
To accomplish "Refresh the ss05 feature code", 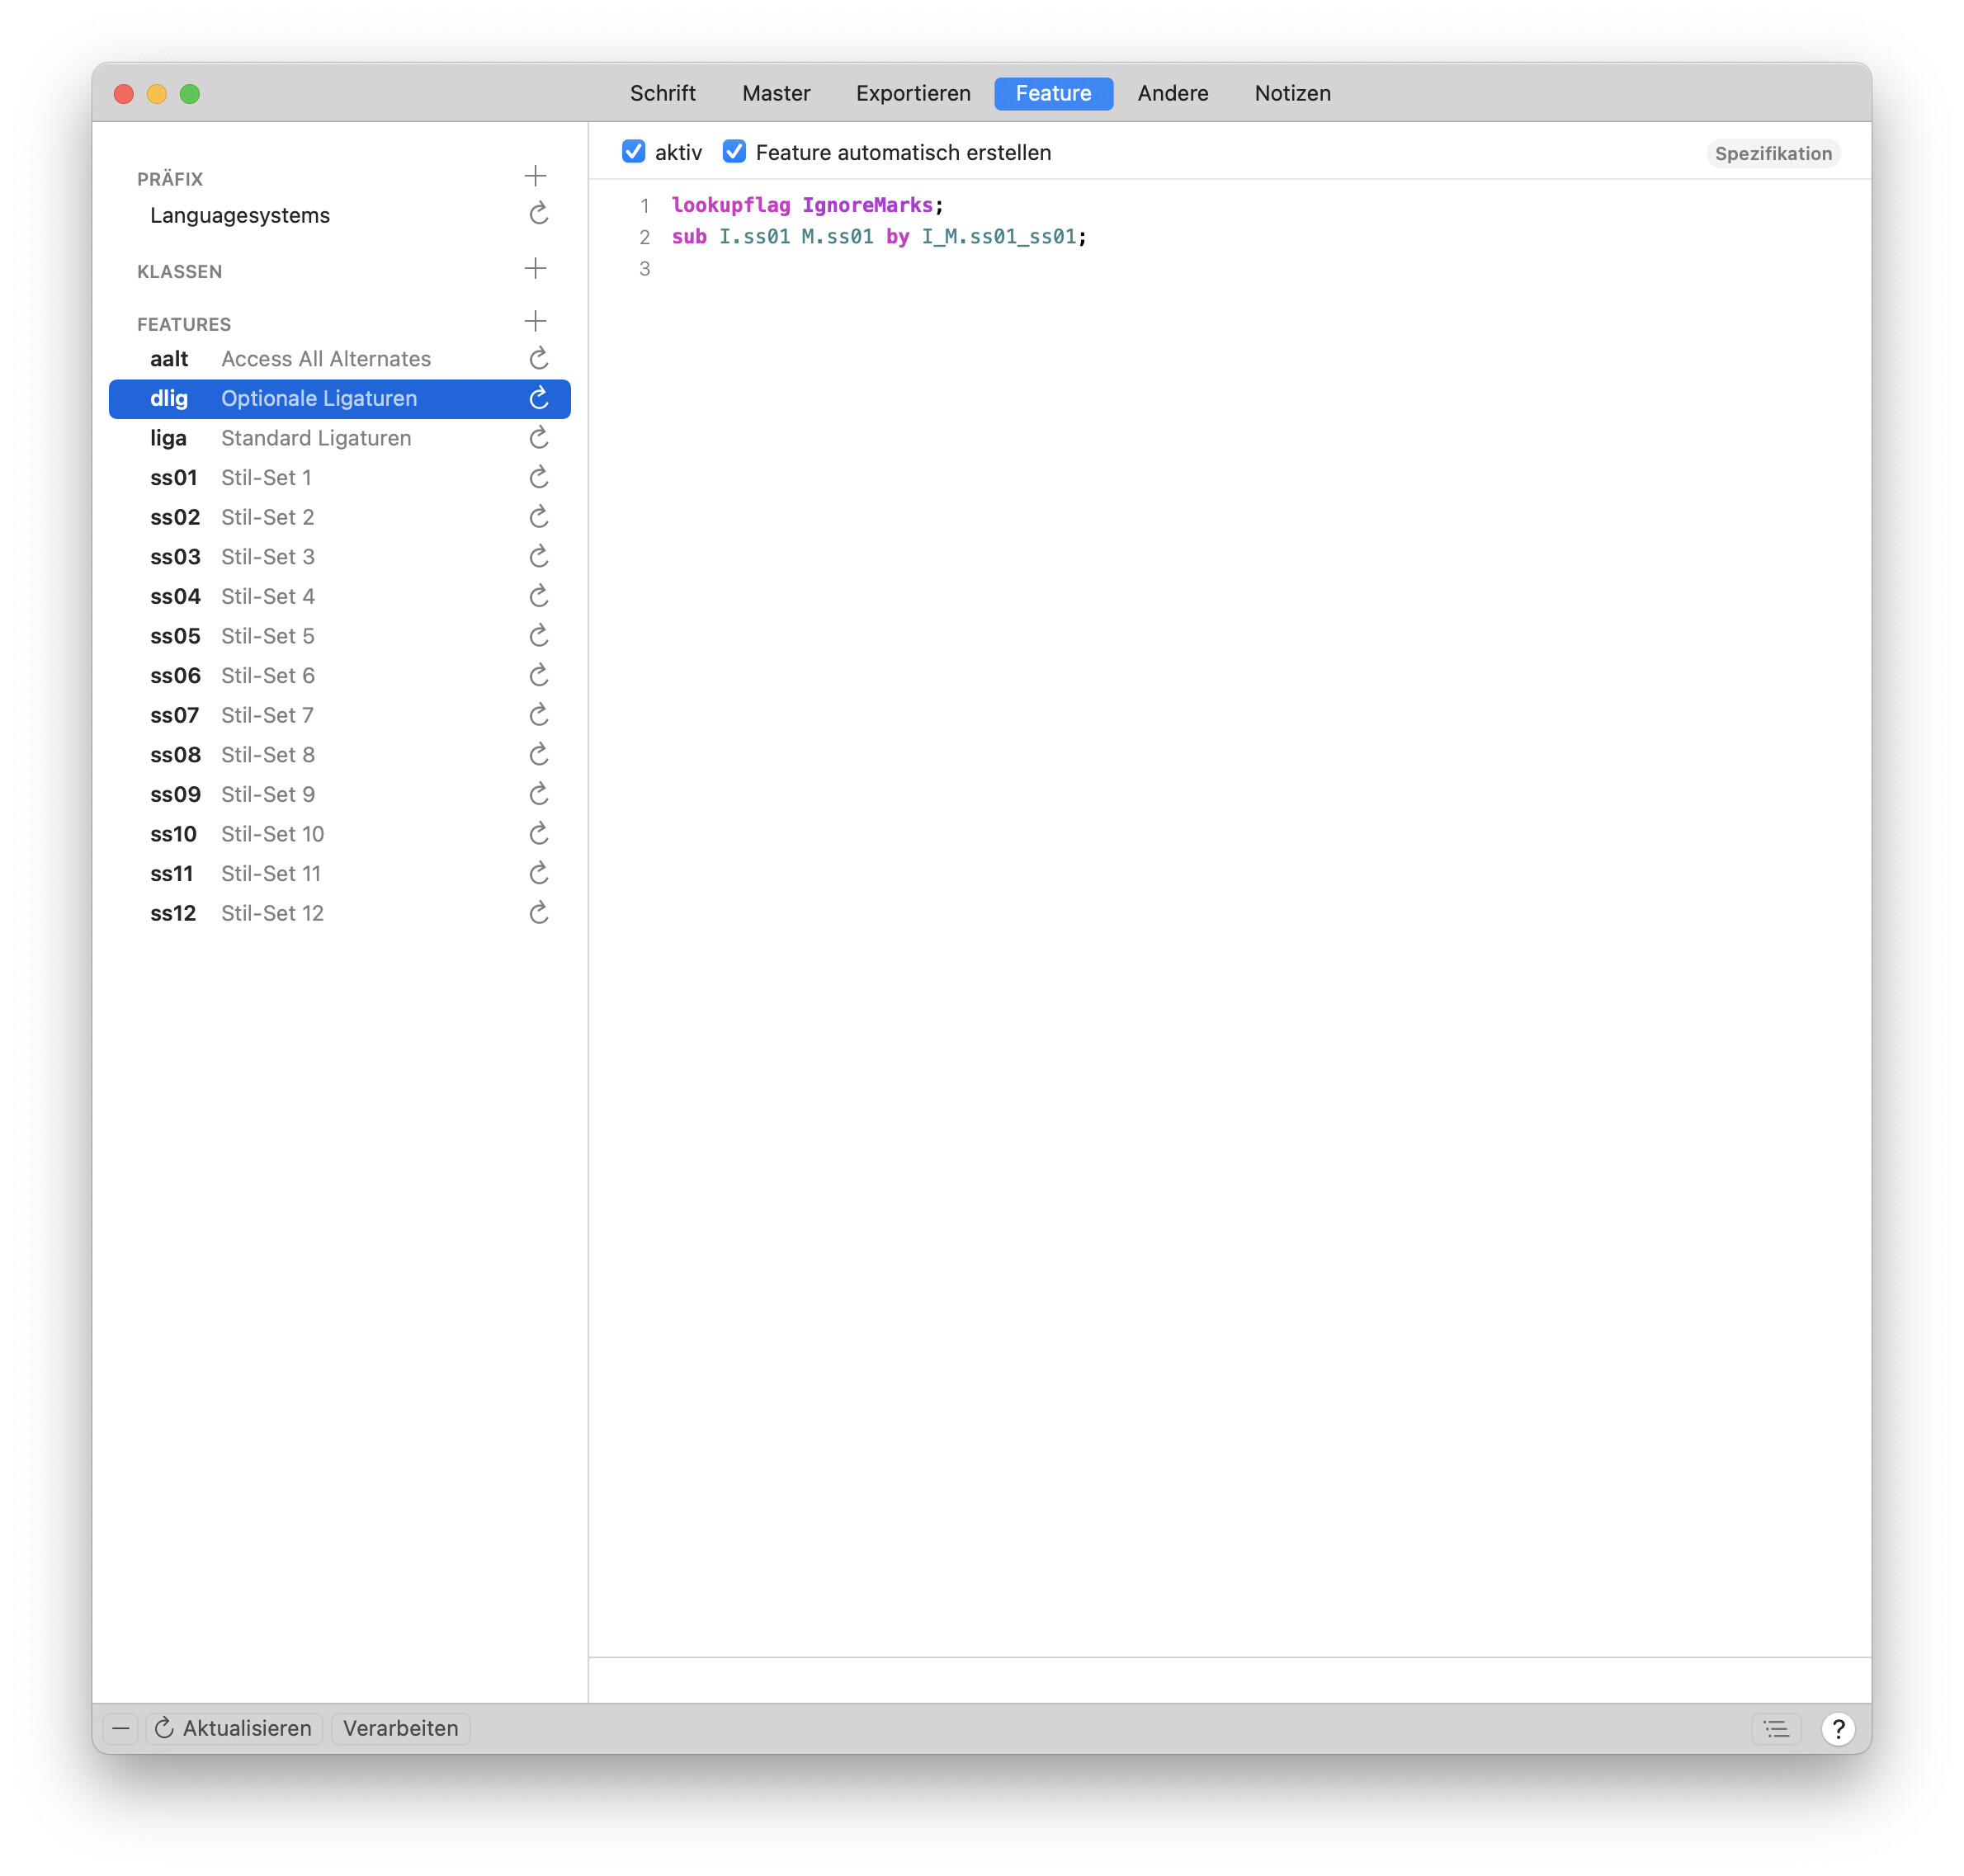I will [x=538, y=636].
